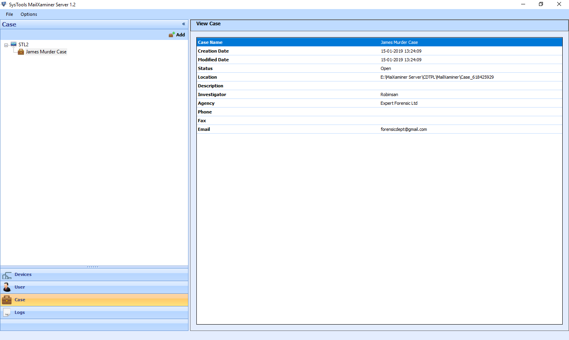Select STL2 in the case tree
This screenshot has height=340, width=569.
(23, 45)
